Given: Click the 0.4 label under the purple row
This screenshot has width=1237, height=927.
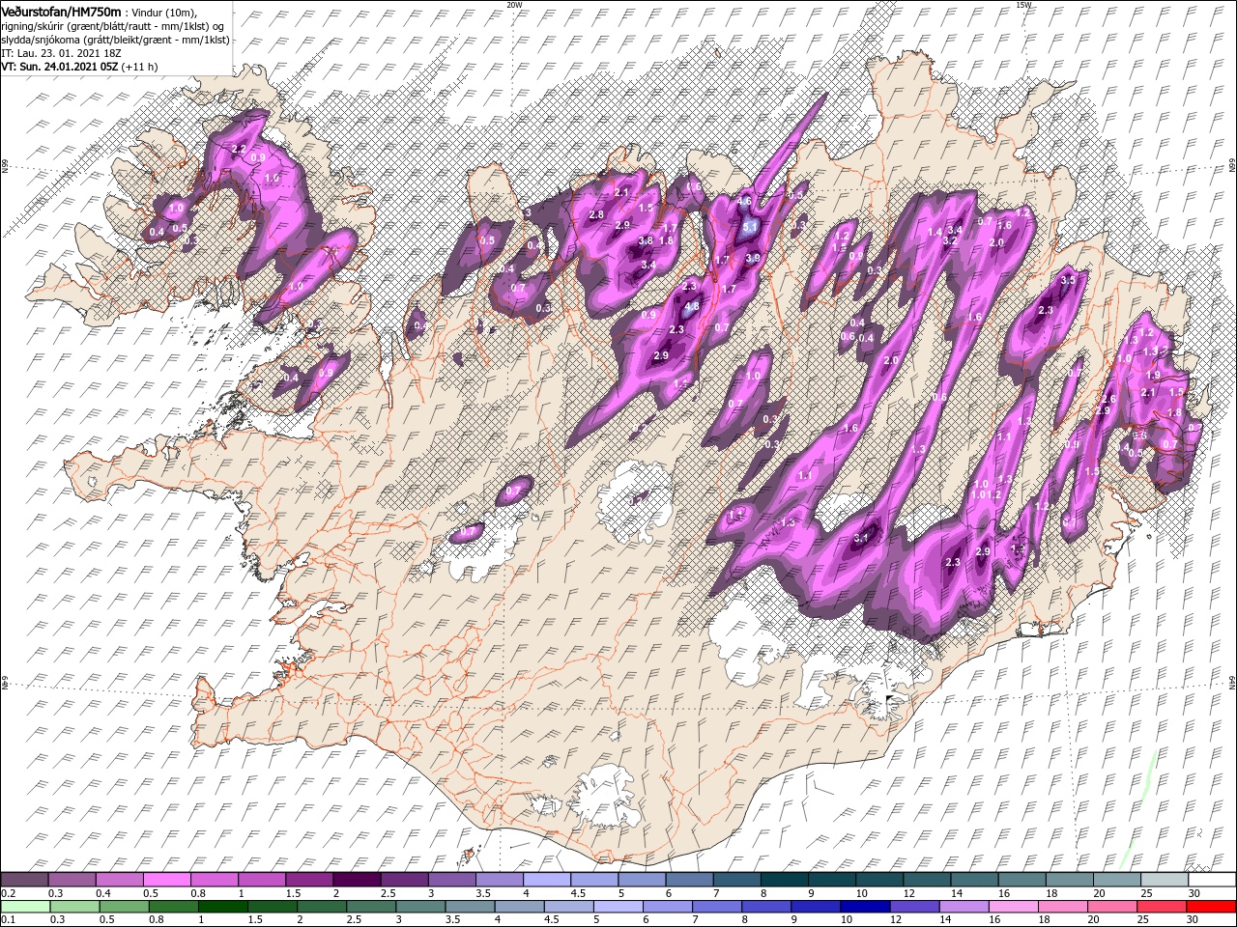Looking at the screenshot, I should coord(103,893).
